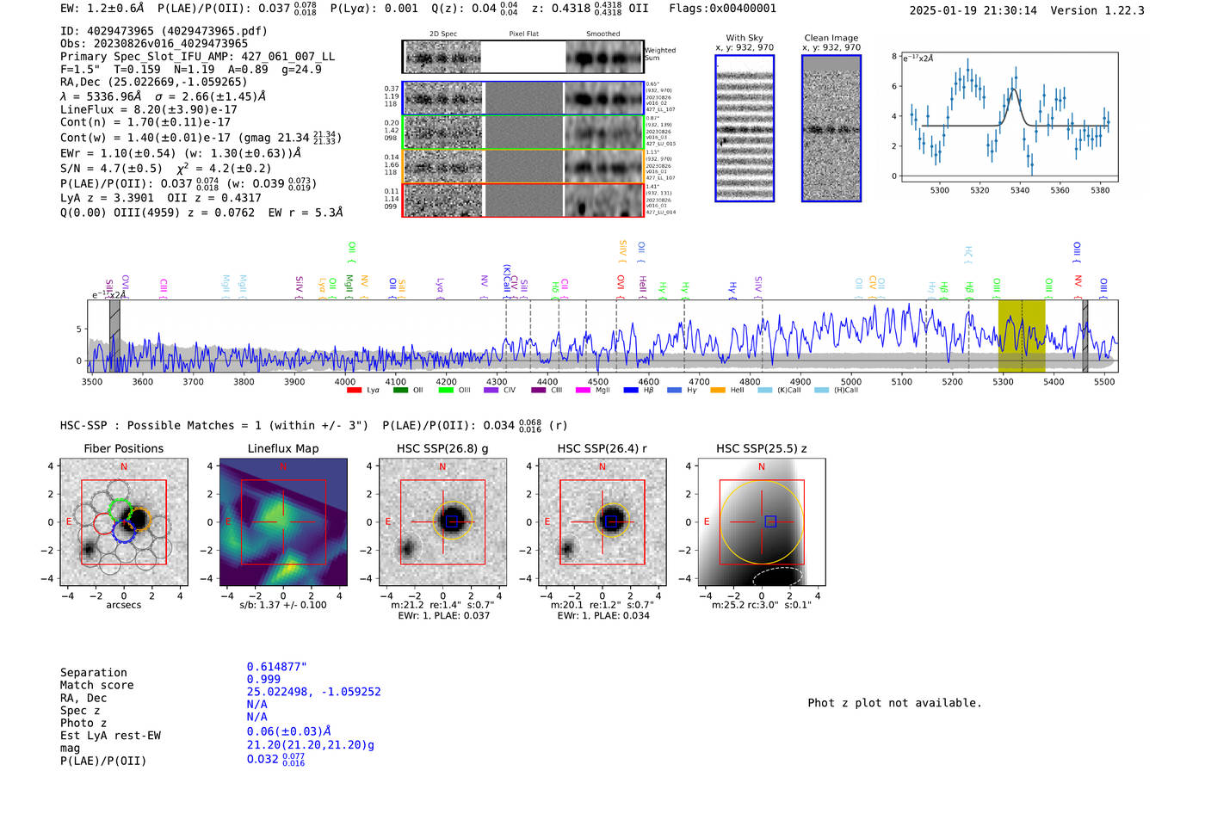1205x820 pixels.
Task: Select the Obs: 20230826v016_4029473965 text
Action: (154, 43)
